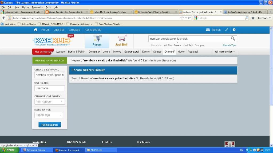The image size is (273, 153).
Task: Click the Zuksak user avatar icon
Action: coord(208,30)
